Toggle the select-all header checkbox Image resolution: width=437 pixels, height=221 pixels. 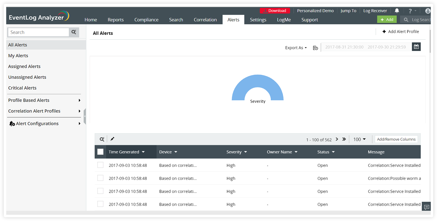100,152
